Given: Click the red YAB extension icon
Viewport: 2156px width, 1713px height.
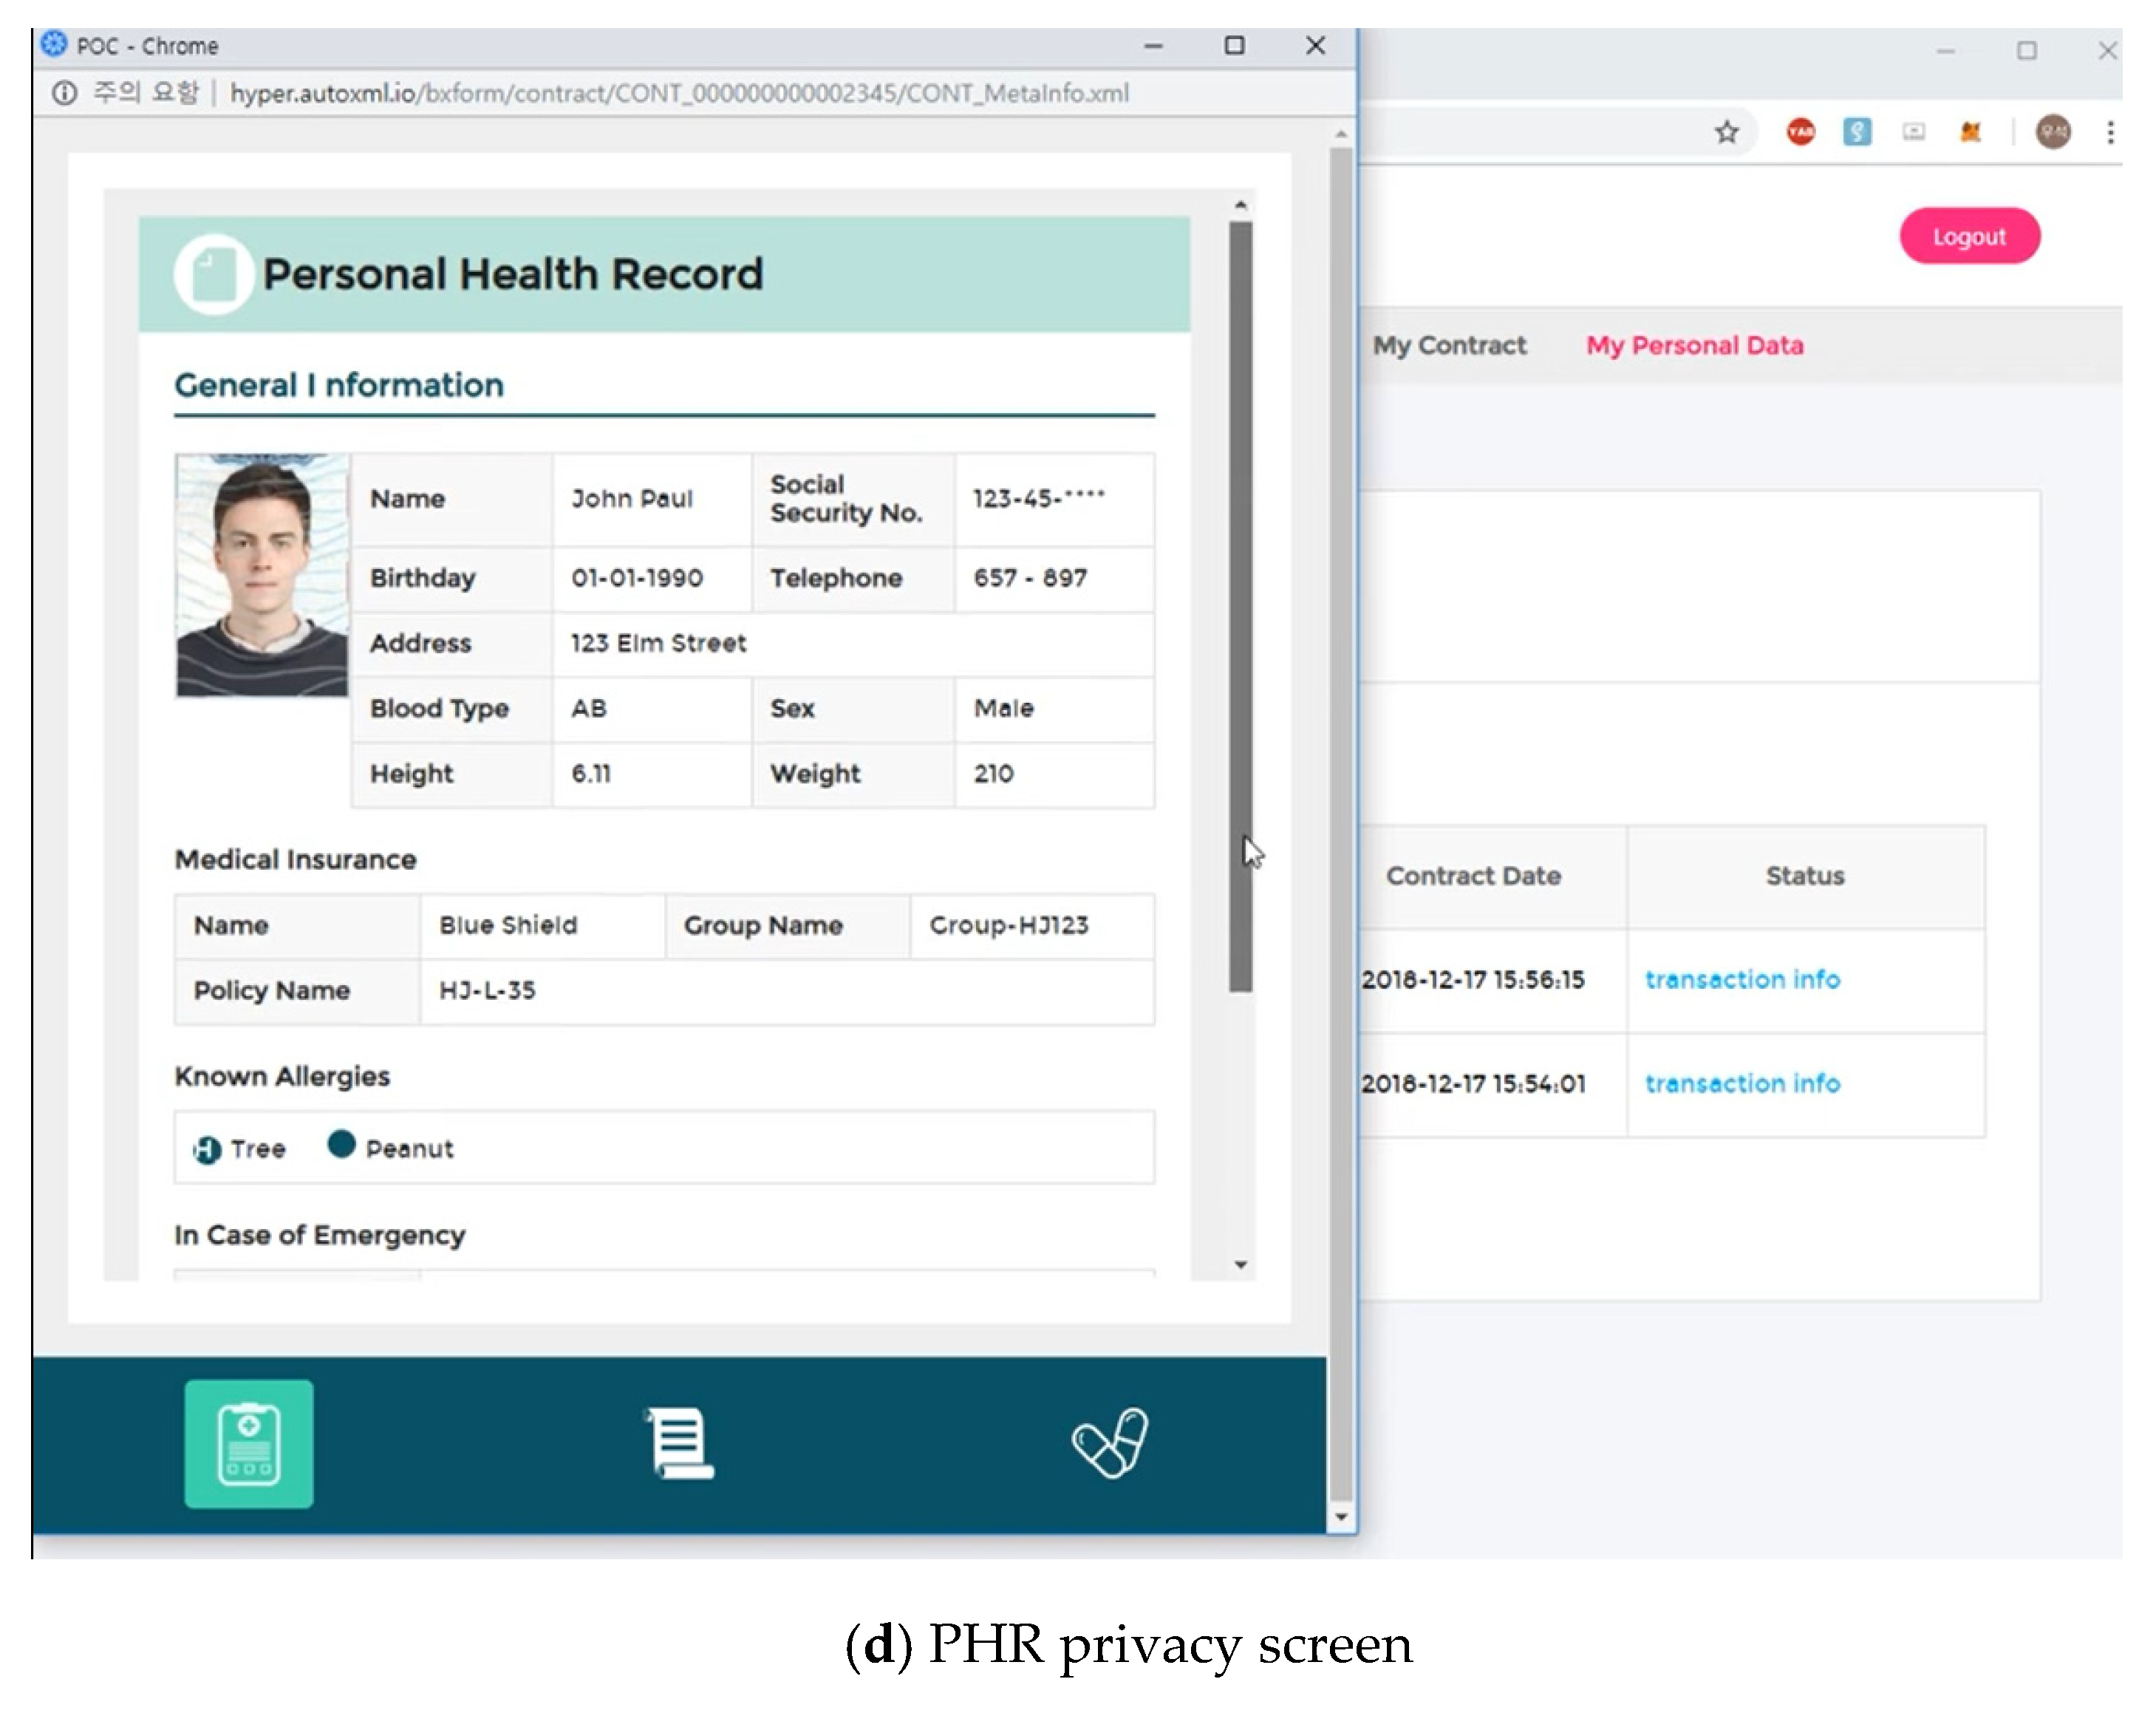Looking at the screenshot, I should pyautogui.click(x=1800, y=132).
